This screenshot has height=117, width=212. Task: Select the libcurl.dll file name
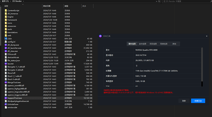click(11, 73)
